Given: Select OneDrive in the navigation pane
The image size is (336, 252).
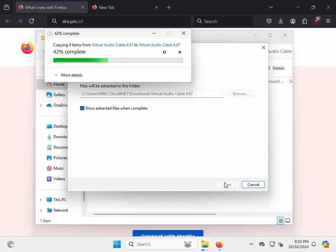Looking at the screenshot, I should (x=57, y=105).
